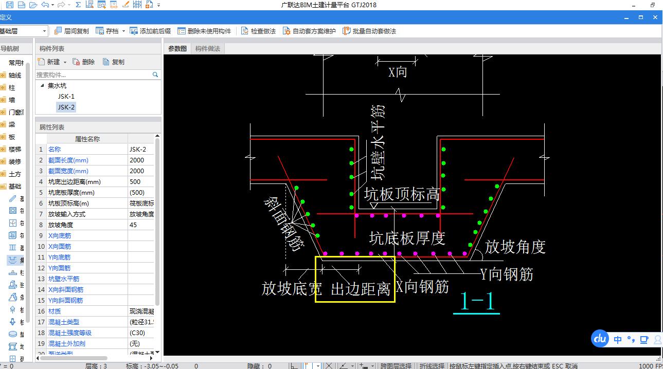Expand the 墙 folder in navigation tree
Screen dimensions: 663x369
(3, 100)
